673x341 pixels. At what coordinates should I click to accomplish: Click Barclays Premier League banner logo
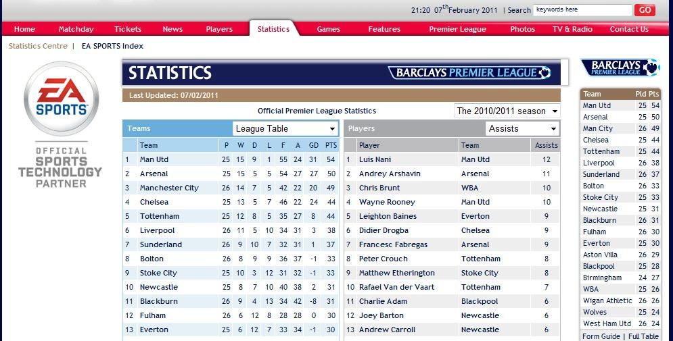point(469,72)
